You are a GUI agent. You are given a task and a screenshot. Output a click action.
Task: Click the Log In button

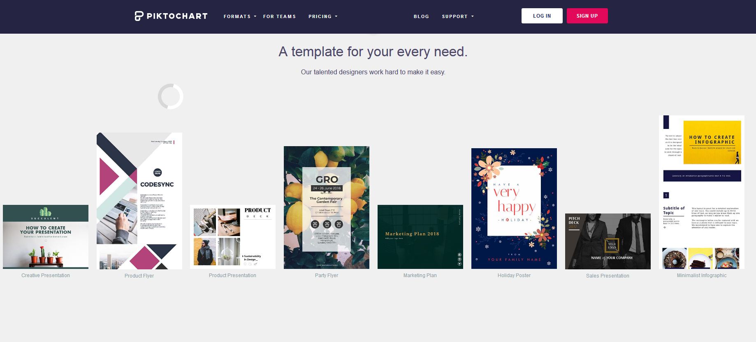tap(542, 16)
